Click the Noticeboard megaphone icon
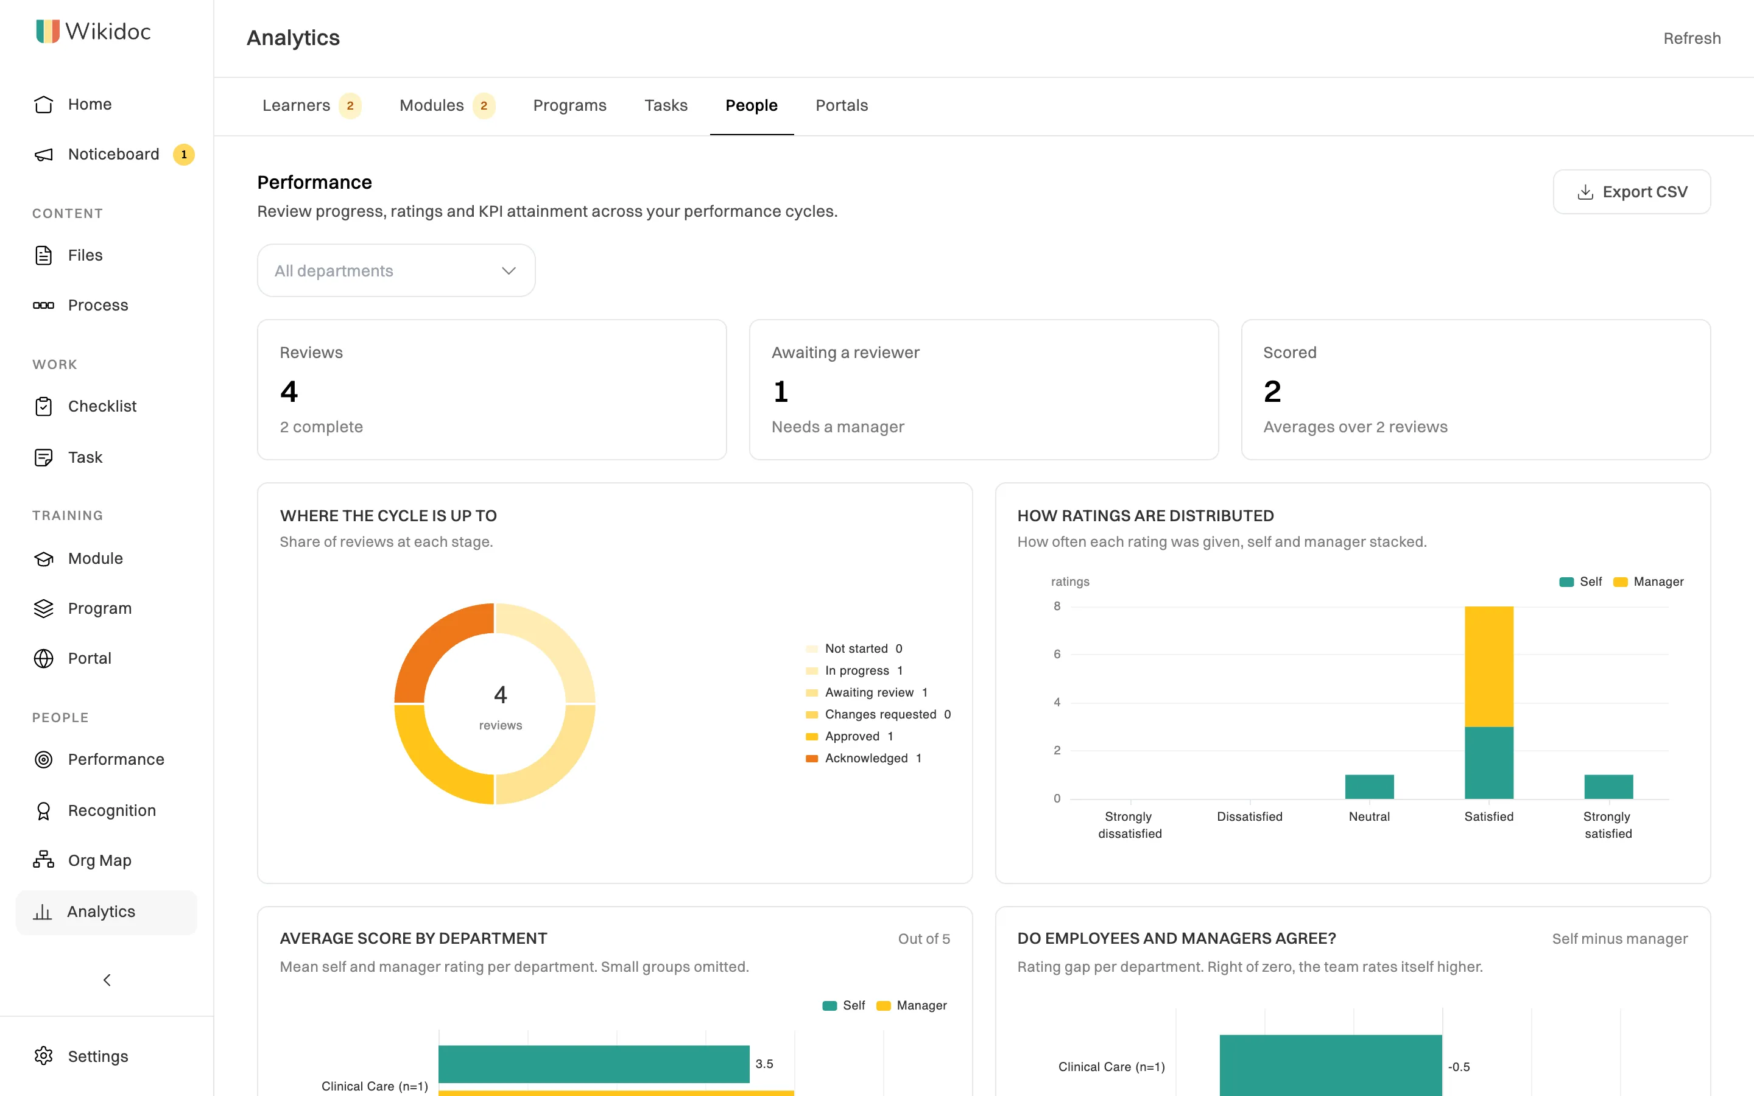Screen dimensions: 1754x1096 tap(43, 155)
